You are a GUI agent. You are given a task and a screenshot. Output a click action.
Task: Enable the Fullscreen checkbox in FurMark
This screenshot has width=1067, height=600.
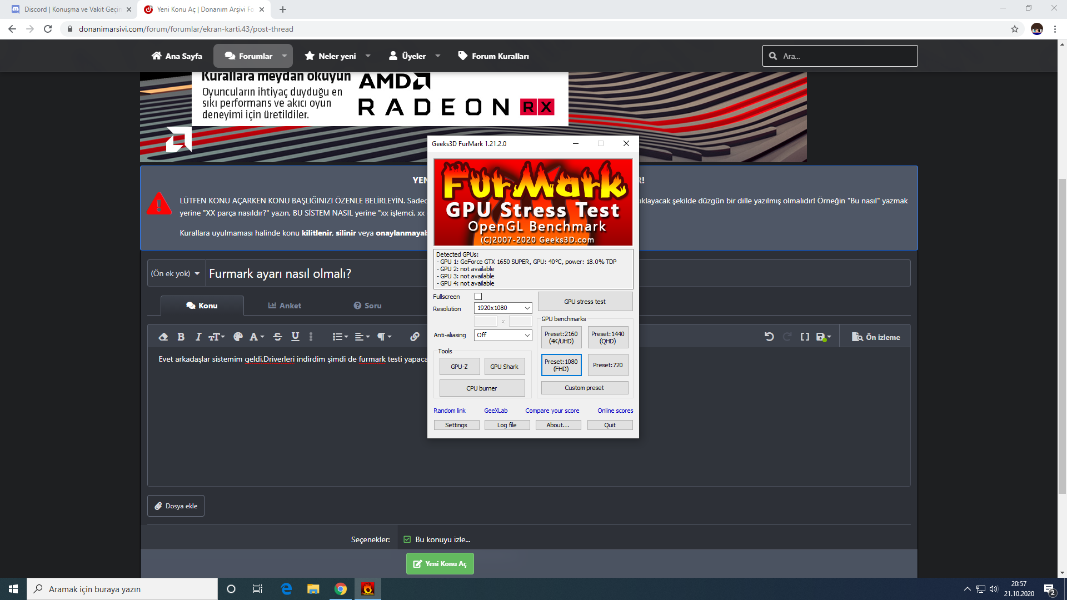pos(478,297)
